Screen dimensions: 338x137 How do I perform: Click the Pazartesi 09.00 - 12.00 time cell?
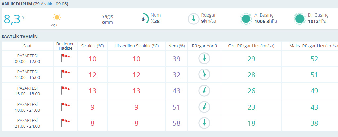coord(27,59)
